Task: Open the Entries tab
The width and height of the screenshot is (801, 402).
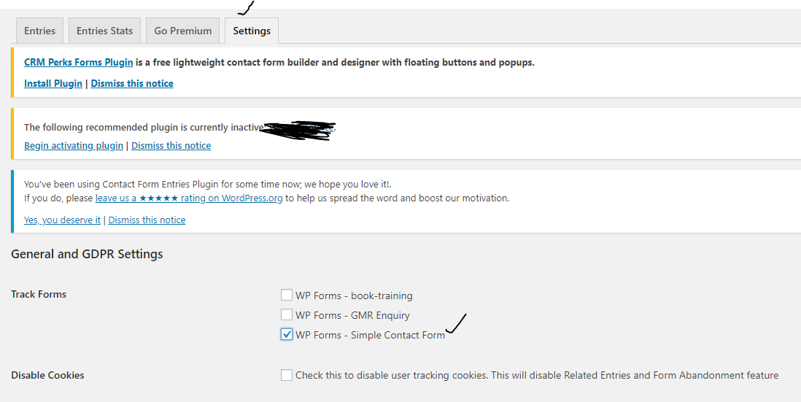Action: click(39, 31)
